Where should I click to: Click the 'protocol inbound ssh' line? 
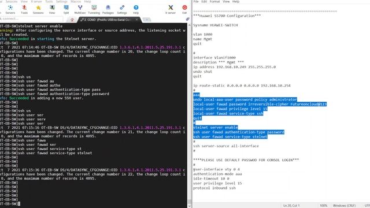tap(214, 188)
